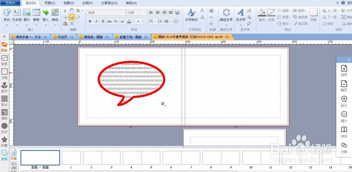Toggle italic formatting
Viewport: 352px width, 172px height.
click(x=96, y=21)
